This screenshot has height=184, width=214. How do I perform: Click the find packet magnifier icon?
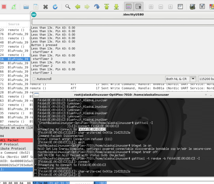pyautogui.click(x=68, y=6)
